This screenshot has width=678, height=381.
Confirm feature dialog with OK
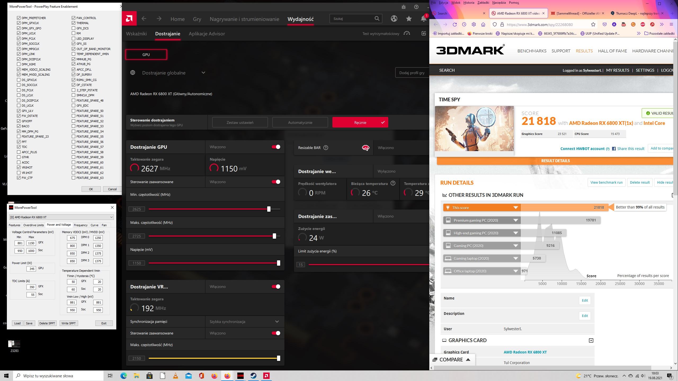(91, 189)
